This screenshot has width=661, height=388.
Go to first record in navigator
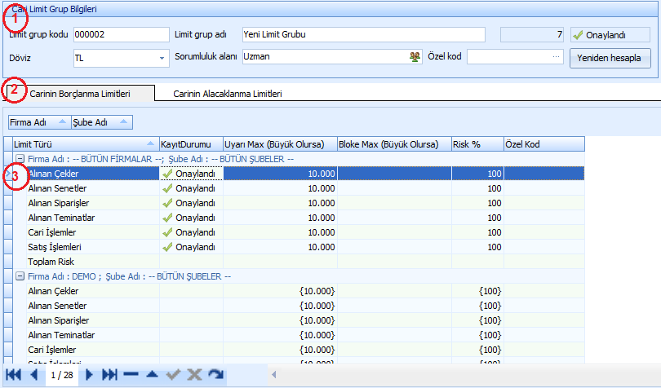click(x=14, y=374)
